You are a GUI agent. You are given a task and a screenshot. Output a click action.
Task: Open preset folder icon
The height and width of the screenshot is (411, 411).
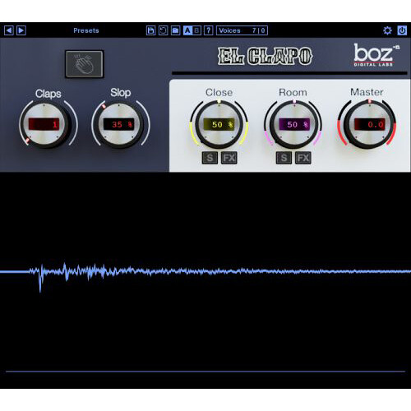pos(175,30)
